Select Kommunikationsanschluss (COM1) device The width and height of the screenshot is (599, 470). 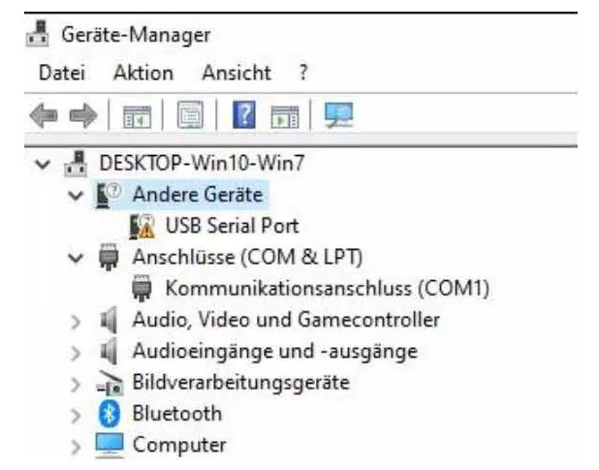pyautogui.click(x=328, y=289)
